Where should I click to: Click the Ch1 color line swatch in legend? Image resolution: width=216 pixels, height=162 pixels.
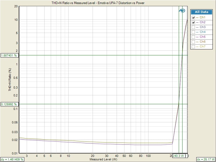197,18
